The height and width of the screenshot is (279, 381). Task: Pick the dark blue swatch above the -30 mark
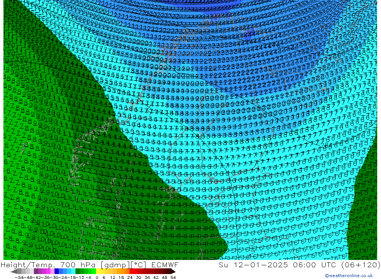tap(56, 271)
